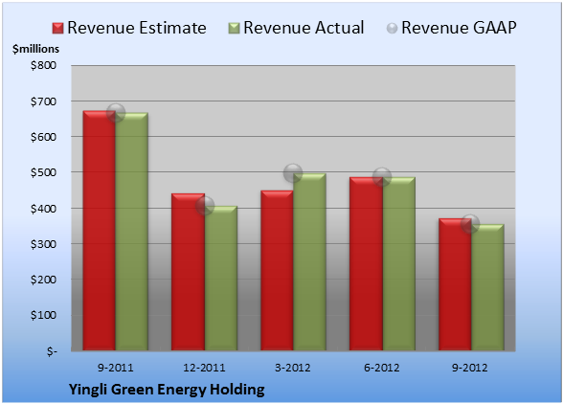Select the Revenue Estimate legend label
This screenshot has width=563, height=404.
(137, 28)
